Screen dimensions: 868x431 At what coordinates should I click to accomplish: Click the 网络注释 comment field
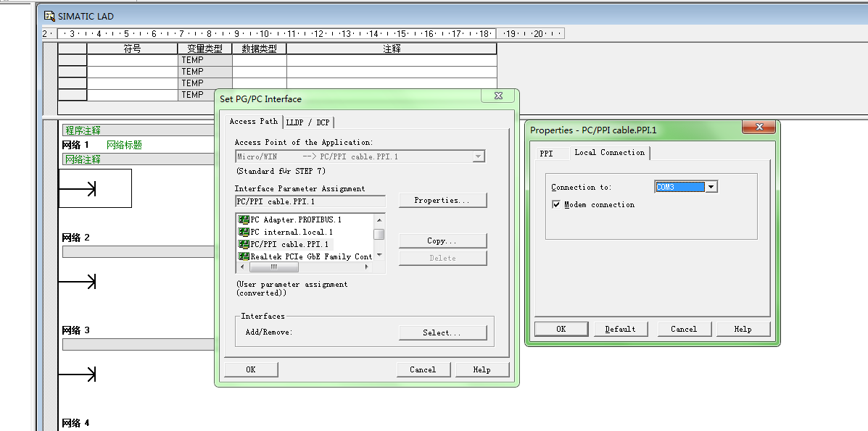[x=139, y=159]
